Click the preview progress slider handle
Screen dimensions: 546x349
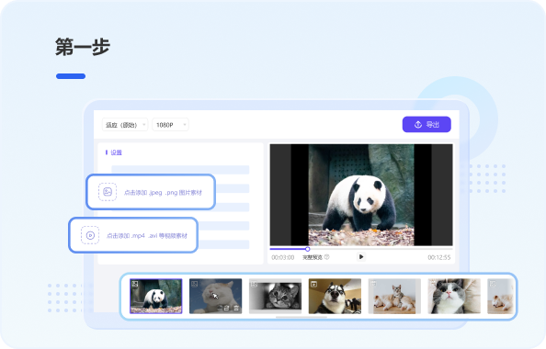coord(308,249)
